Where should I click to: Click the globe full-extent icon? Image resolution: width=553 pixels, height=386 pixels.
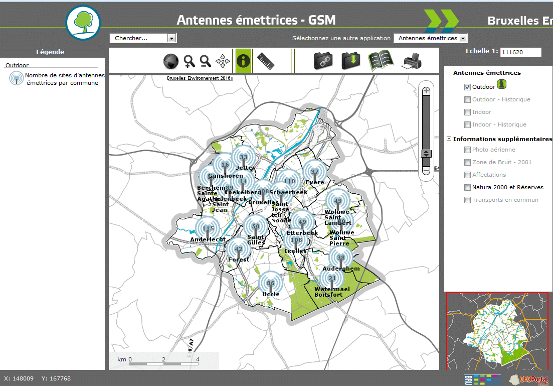[x=170, y=61]
